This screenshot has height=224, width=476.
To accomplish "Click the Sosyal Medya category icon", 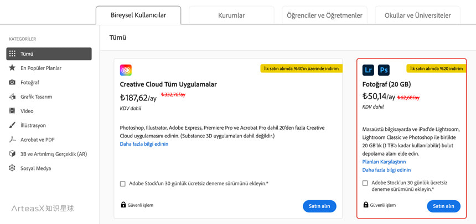I will (12, 168).
